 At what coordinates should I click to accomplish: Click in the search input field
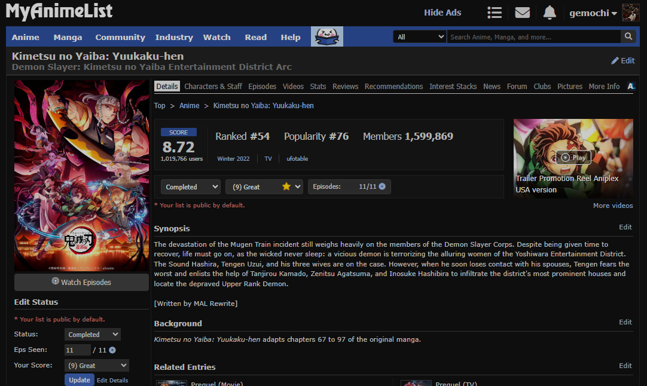533,36
